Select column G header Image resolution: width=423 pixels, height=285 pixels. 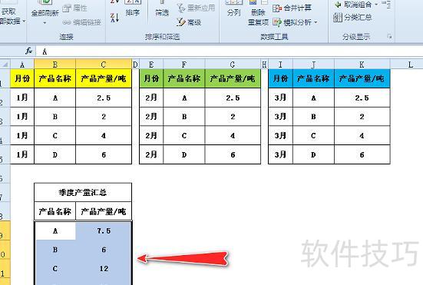[x=233, y=65]
